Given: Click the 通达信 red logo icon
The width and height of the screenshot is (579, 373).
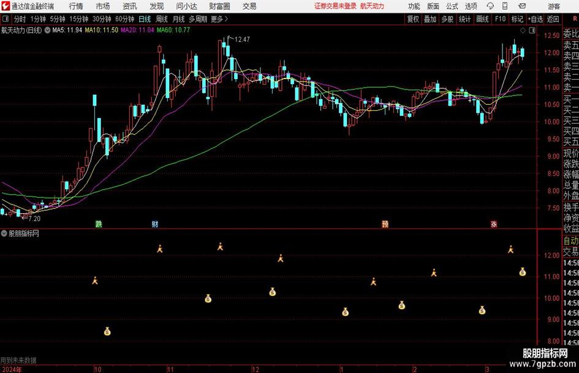Looking at the screenshot, I should 6,6.
